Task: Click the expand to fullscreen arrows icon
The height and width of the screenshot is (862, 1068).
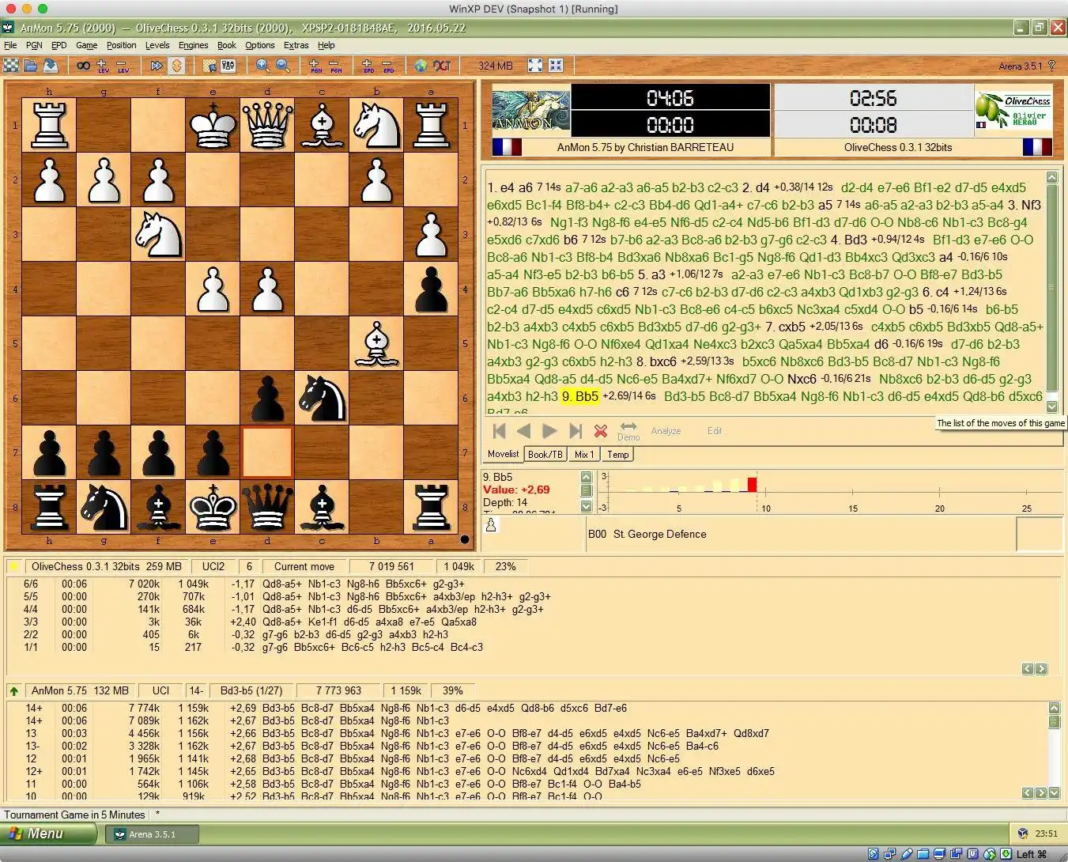Action: 535,66
